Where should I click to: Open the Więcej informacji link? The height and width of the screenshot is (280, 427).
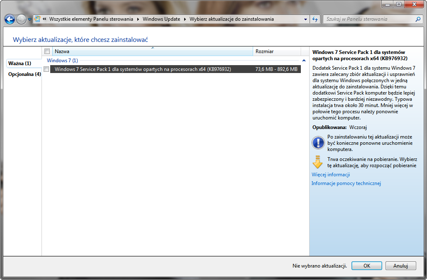pos(330,175)
